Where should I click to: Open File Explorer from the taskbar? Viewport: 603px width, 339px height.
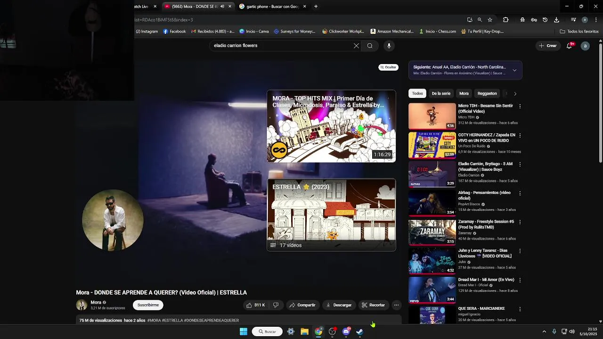304,331
